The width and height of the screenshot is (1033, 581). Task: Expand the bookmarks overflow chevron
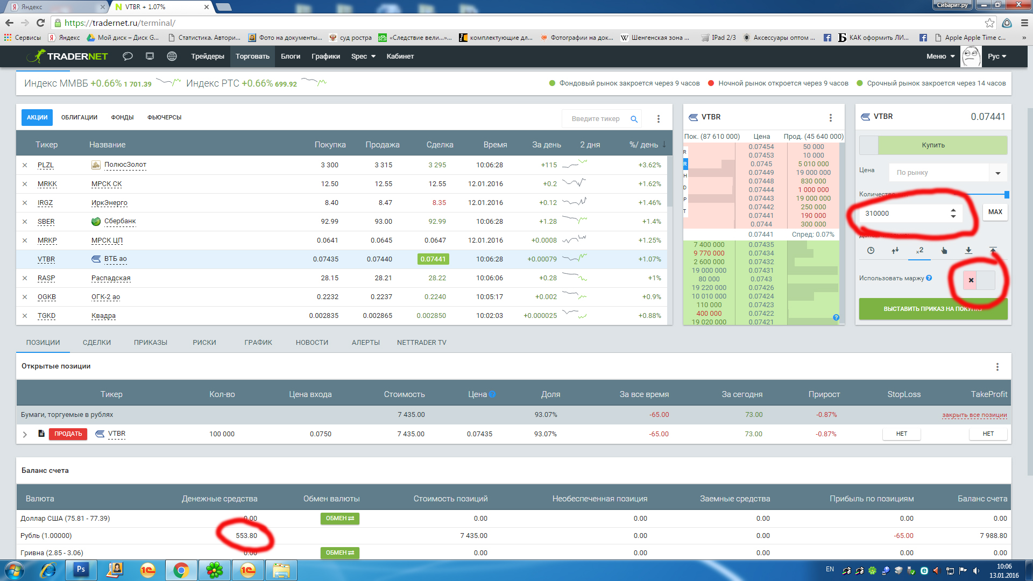[x=1024, y=38]
